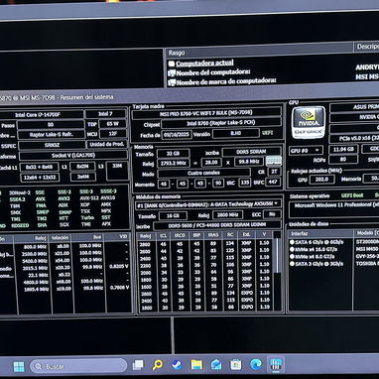
Task: Click the 5400.0 MHz clock row value
Action: 35,261
